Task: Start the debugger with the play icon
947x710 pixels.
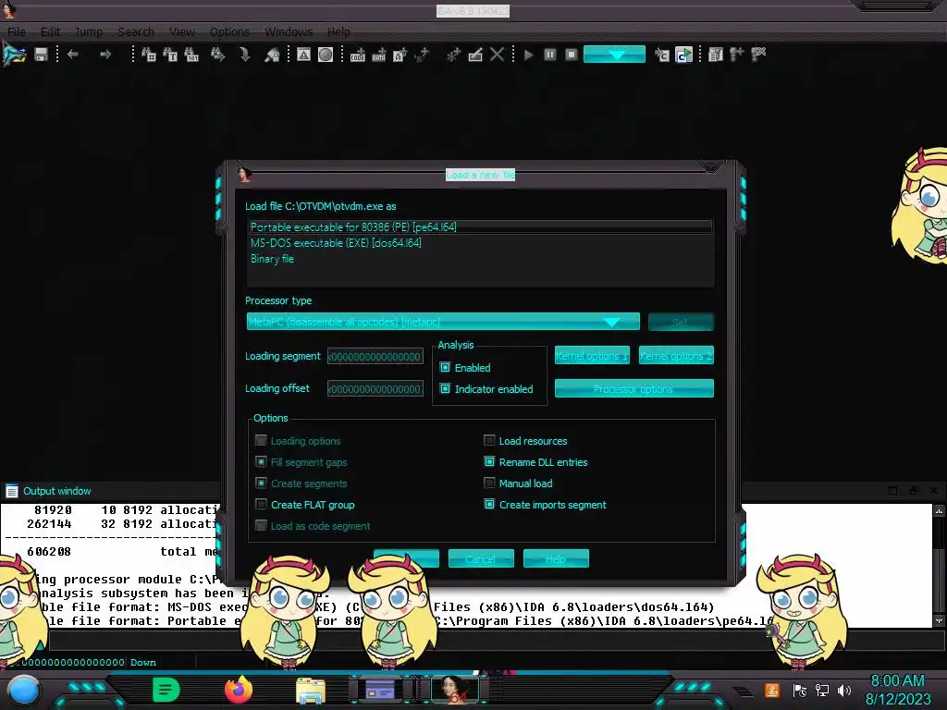Action: tap(528, 55)
